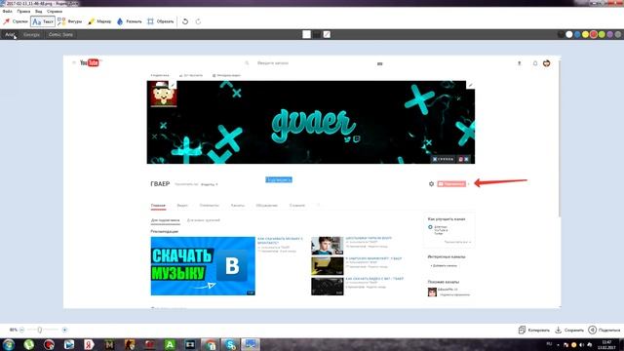Open Chrome from the taskbar

210,344
